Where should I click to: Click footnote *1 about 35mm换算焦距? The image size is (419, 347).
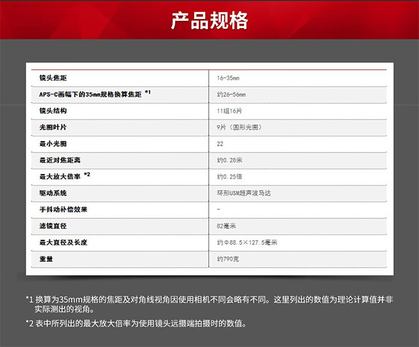coord(209,304)
